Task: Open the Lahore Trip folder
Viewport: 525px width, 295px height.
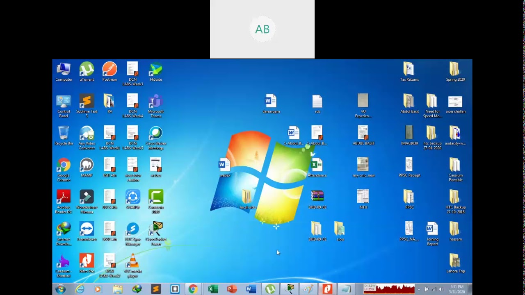Action: pyautogui.click(x=455, y=263)
